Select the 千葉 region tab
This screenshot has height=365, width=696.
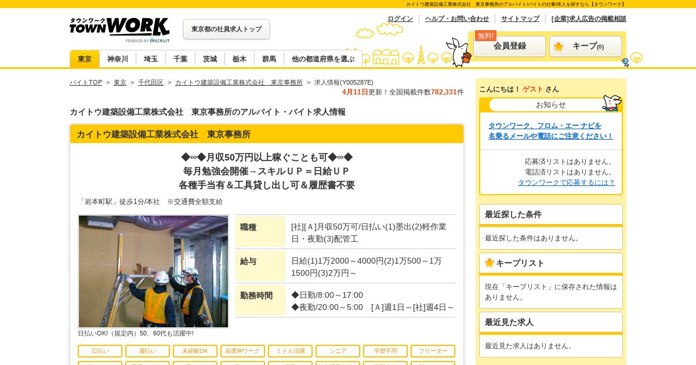180,59
